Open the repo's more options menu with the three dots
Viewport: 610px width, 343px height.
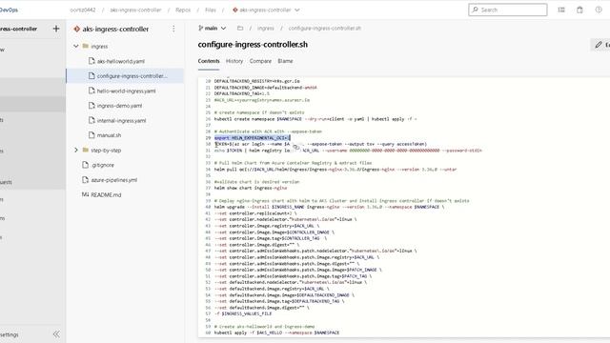click(x=173, y=29)
